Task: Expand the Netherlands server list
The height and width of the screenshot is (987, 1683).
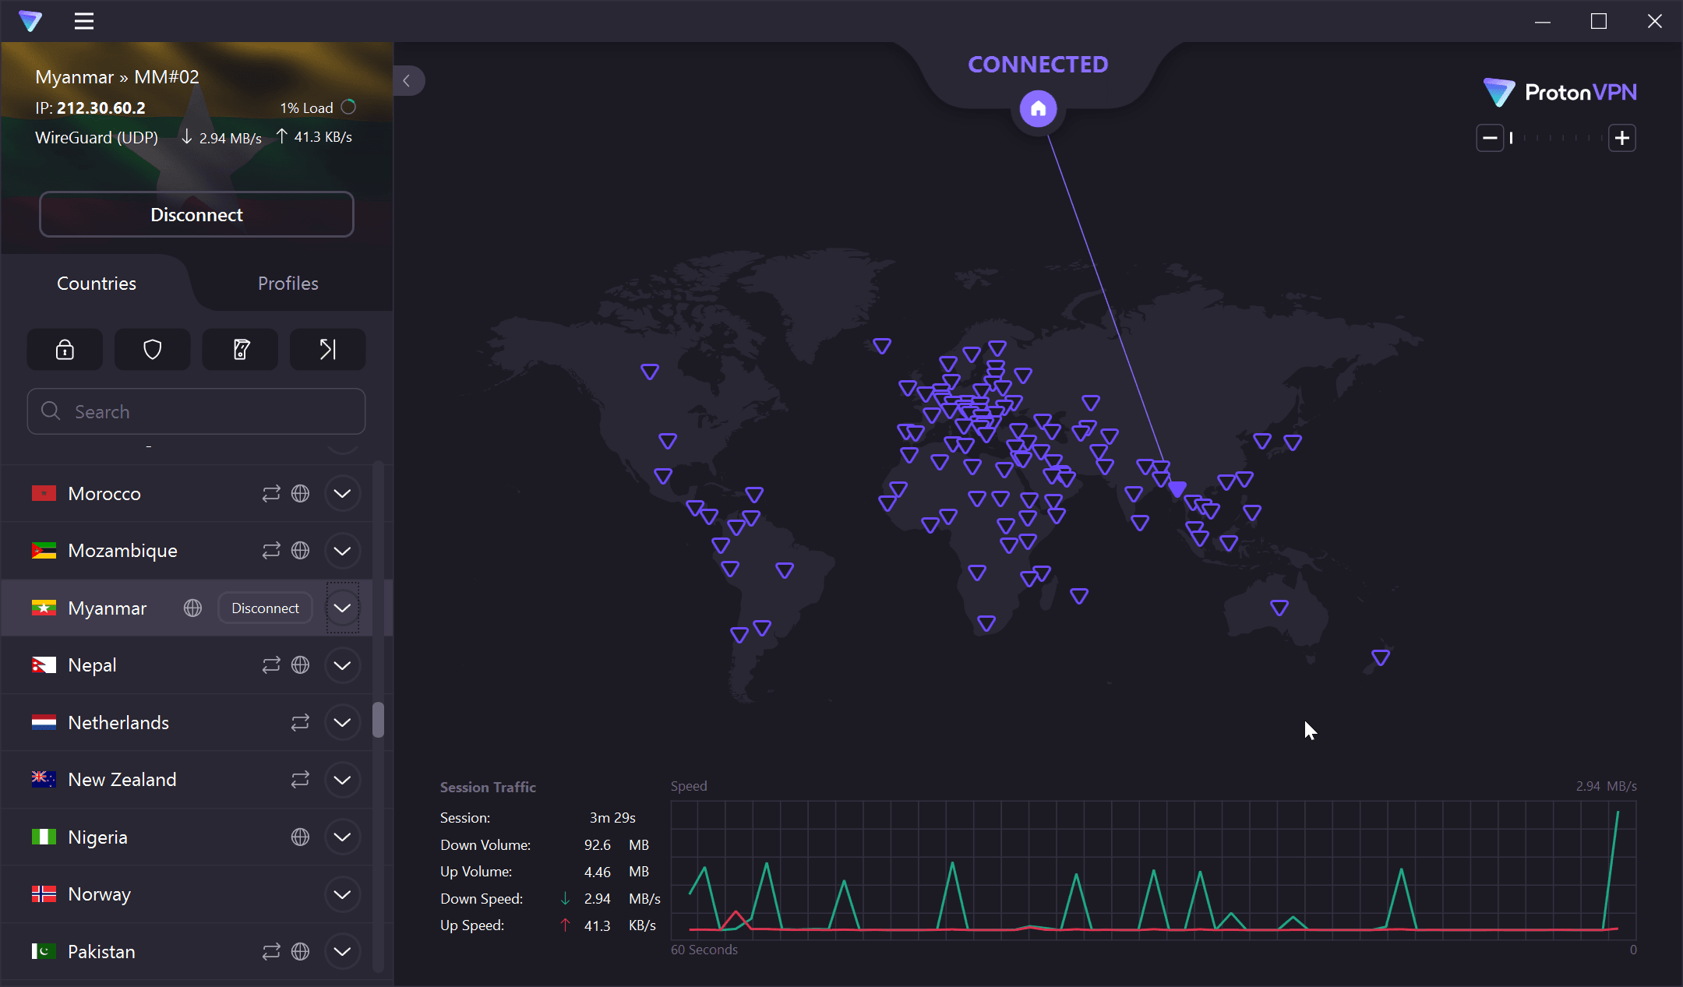Action: click(342, 723)
